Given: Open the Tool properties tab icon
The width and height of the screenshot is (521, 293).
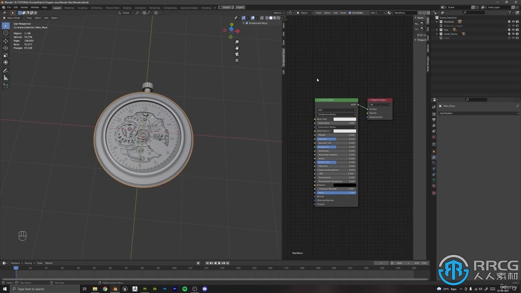Looking at the screenshot, I should (434, 107).
